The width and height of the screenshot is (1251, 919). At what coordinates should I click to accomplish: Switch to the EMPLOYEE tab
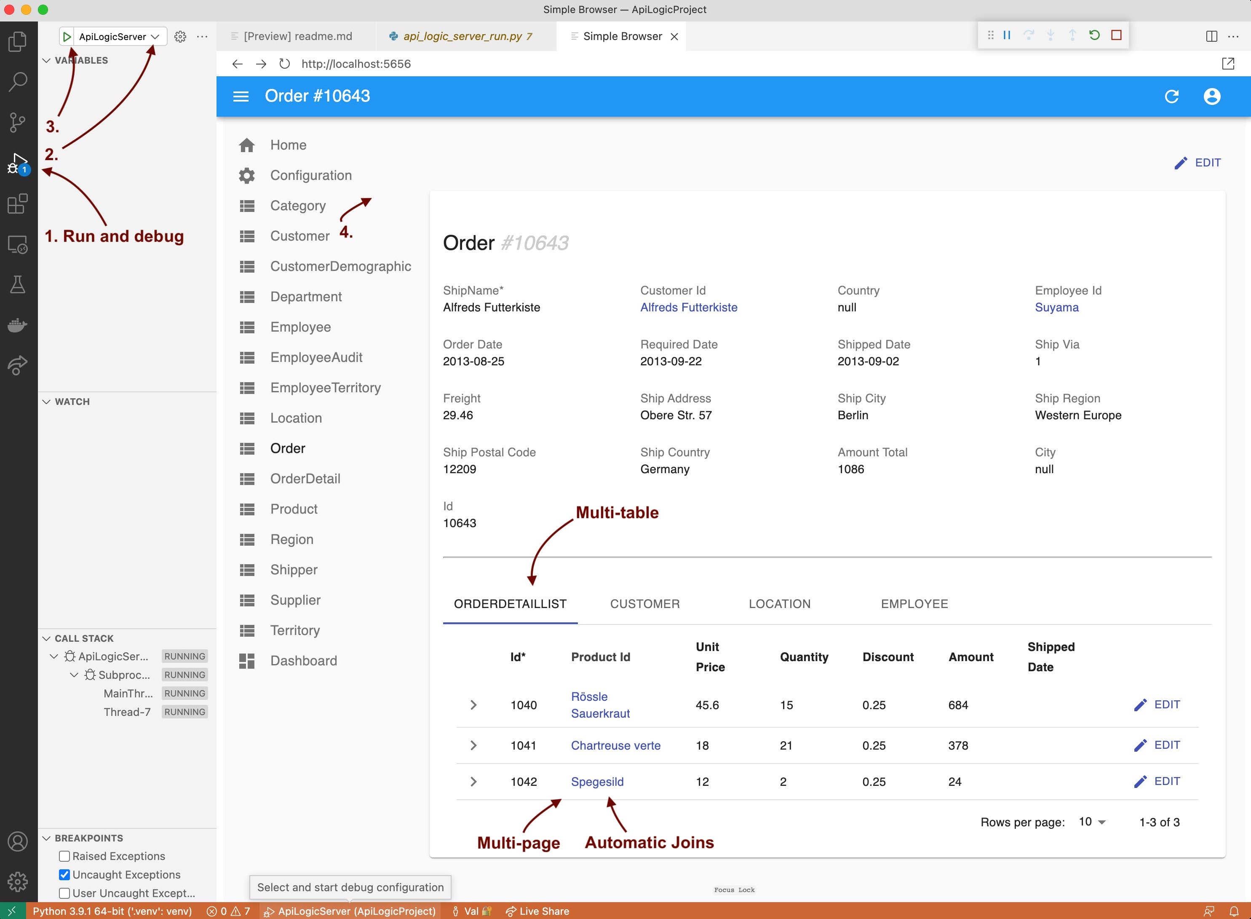point(913,604)
